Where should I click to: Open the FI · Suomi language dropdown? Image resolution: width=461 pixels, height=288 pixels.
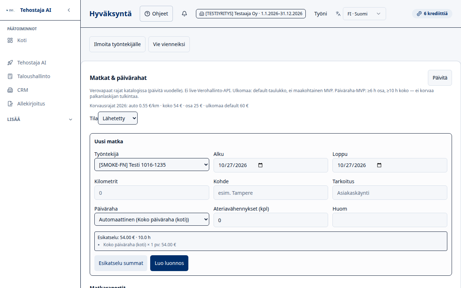[x=364, y=14]
